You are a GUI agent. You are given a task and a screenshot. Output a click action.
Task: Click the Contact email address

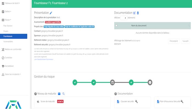click(x=52, y=31)
